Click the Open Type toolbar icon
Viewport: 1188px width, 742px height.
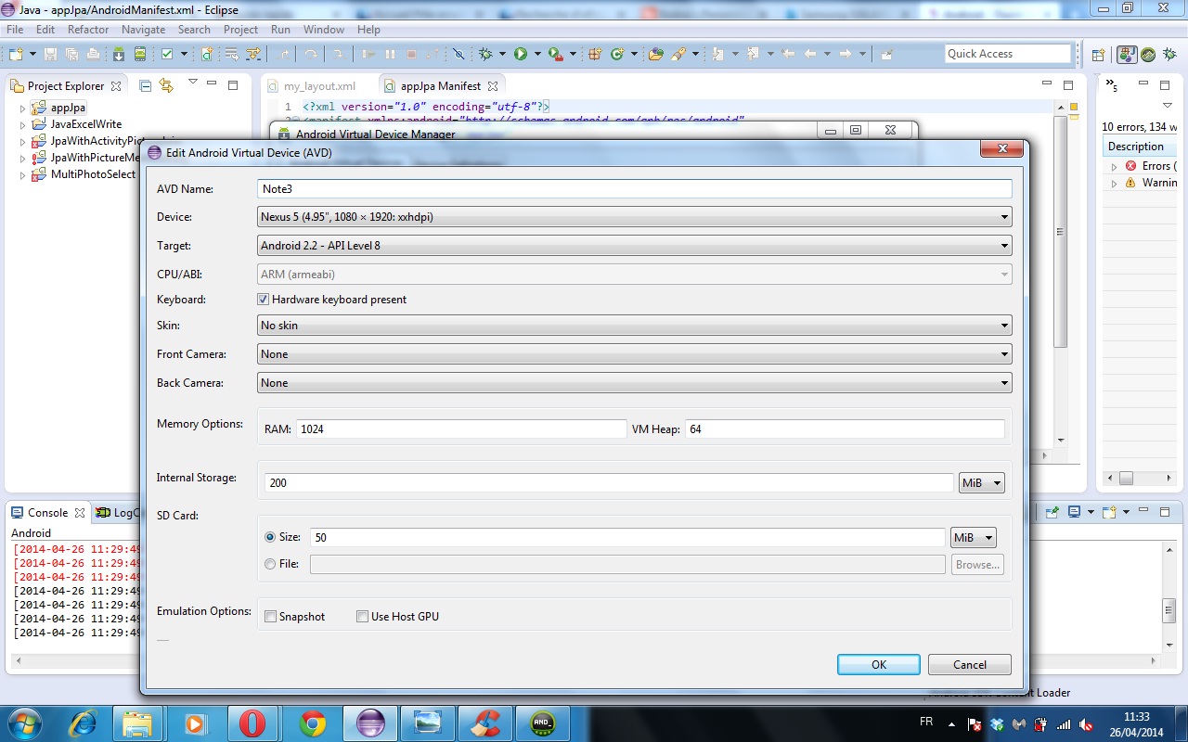(x=656, y=55)
